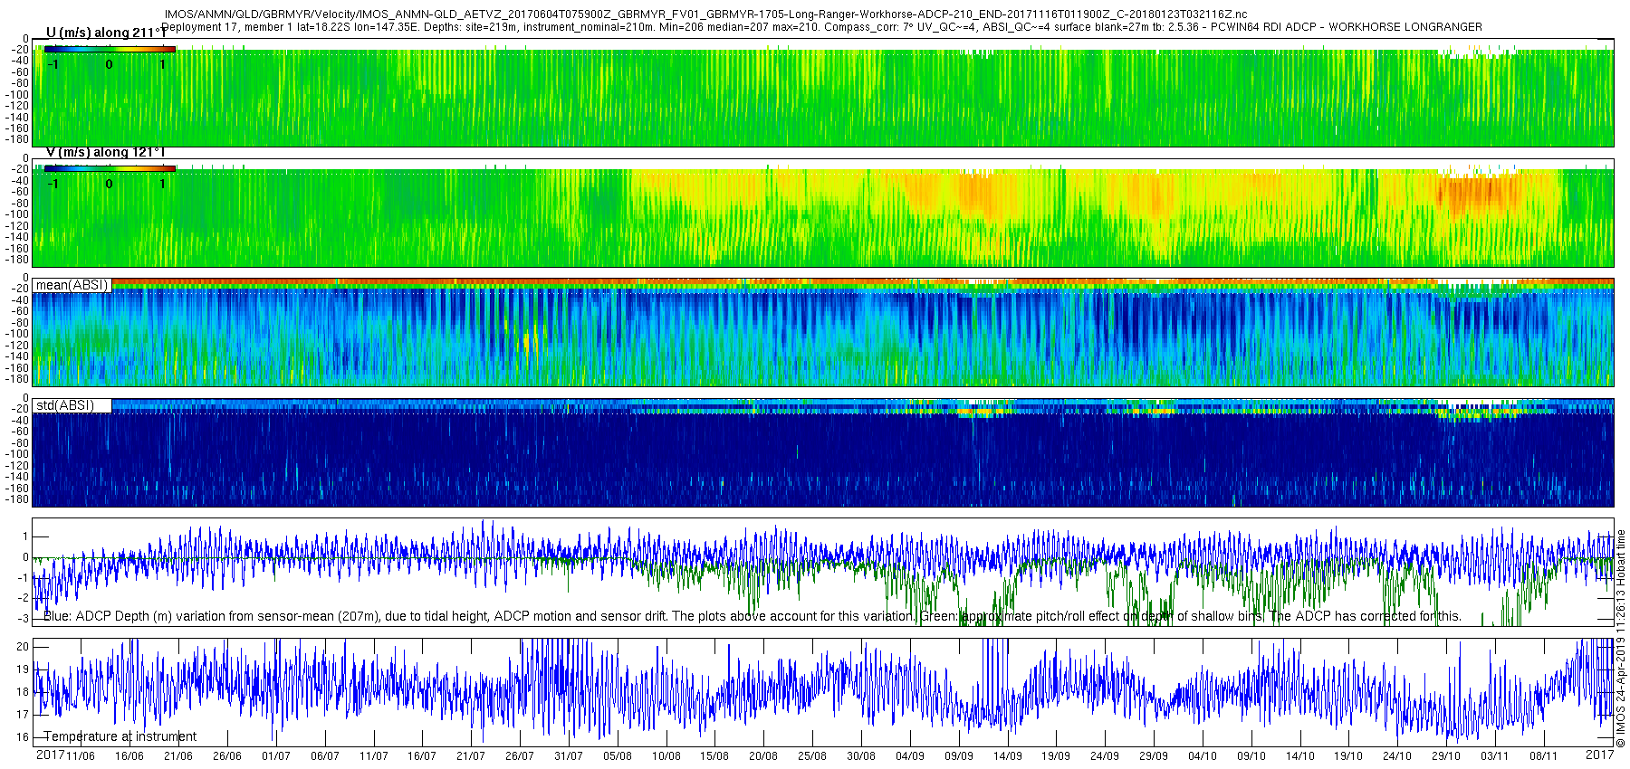Select the 04/09 date tick
This screenshot has height=769, width=1630.
(x=910, y=756)
